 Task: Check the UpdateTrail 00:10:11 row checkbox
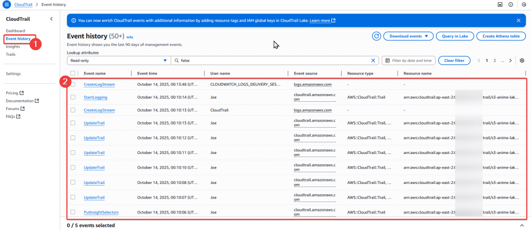tap(73, 152)
